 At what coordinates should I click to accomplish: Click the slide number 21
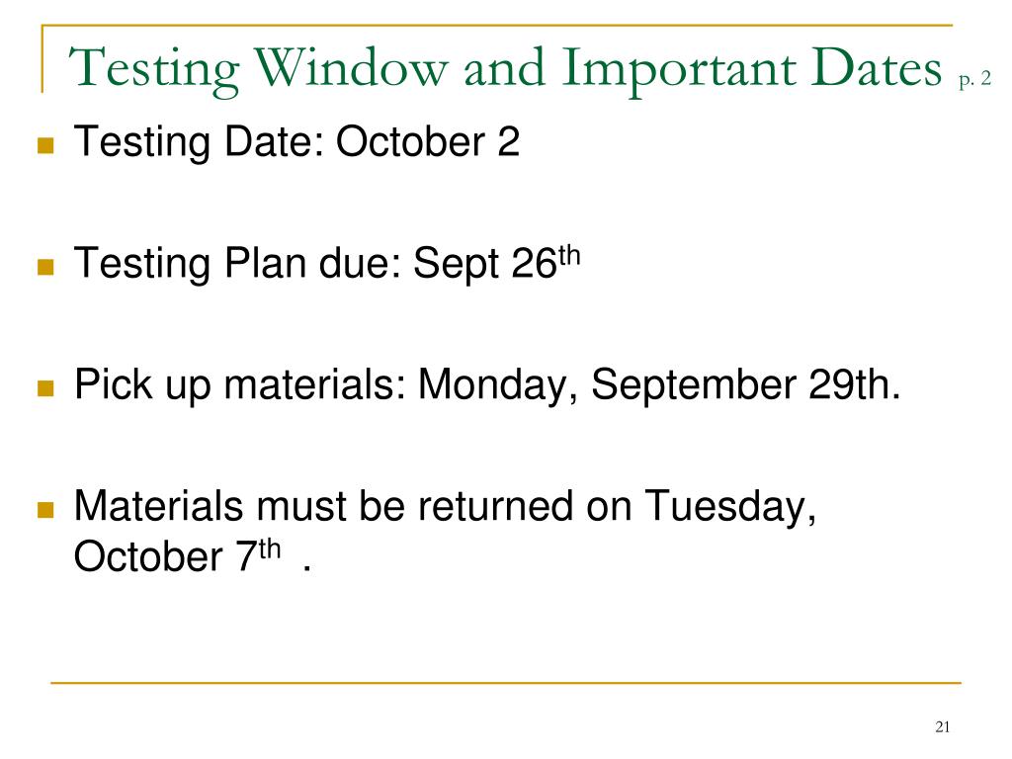click(941, 728)
